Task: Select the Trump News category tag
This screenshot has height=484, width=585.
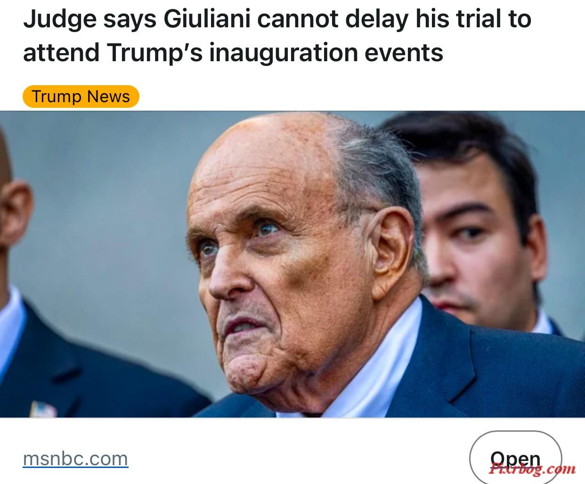Action: (x=81, y=97)
